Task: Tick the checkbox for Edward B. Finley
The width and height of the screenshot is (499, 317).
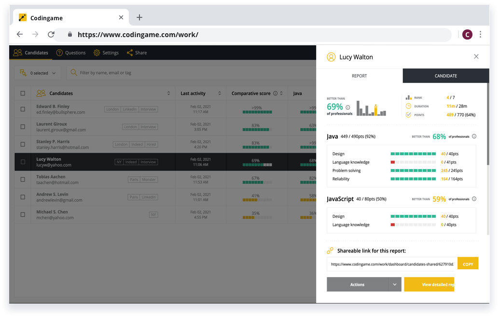Action: (23, 109)
